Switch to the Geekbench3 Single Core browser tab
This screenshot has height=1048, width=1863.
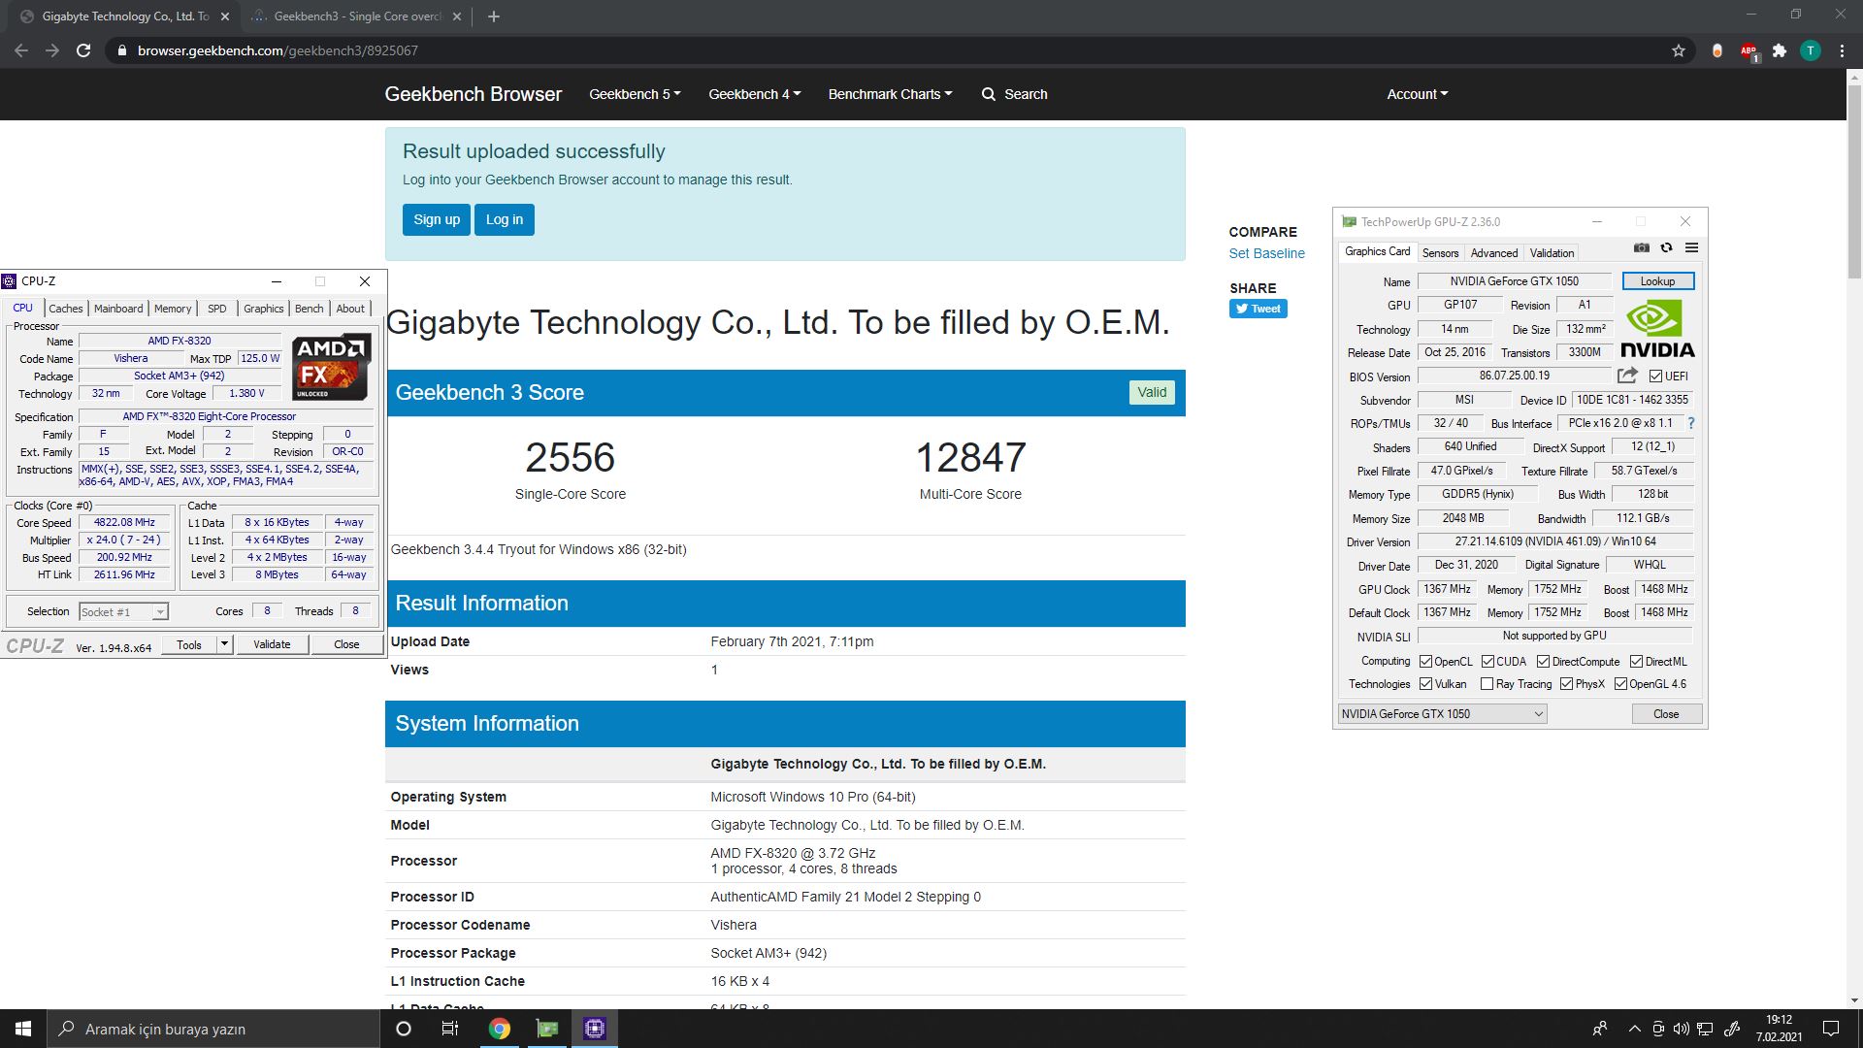355,16
